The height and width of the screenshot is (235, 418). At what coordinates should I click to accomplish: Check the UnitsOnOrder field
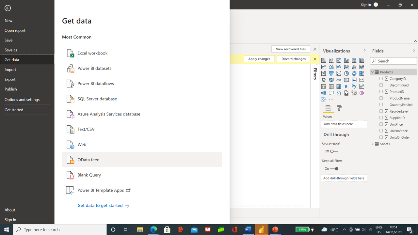381,137
